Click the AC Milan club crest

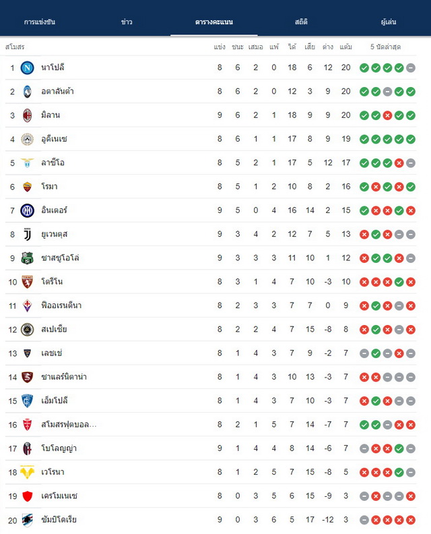pos(27,115)
